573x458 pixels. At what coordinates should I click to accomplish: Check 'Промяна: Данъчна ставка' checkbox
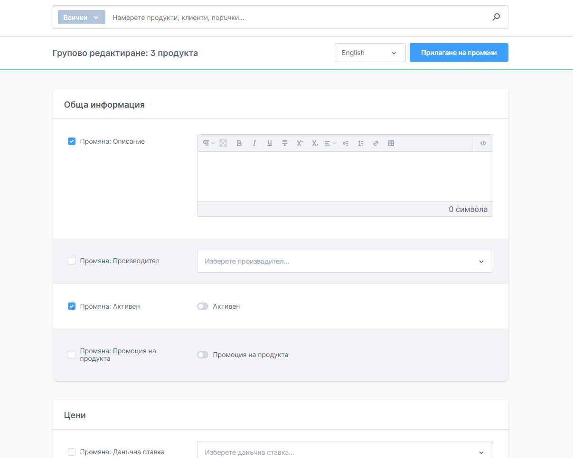(72, 452)
